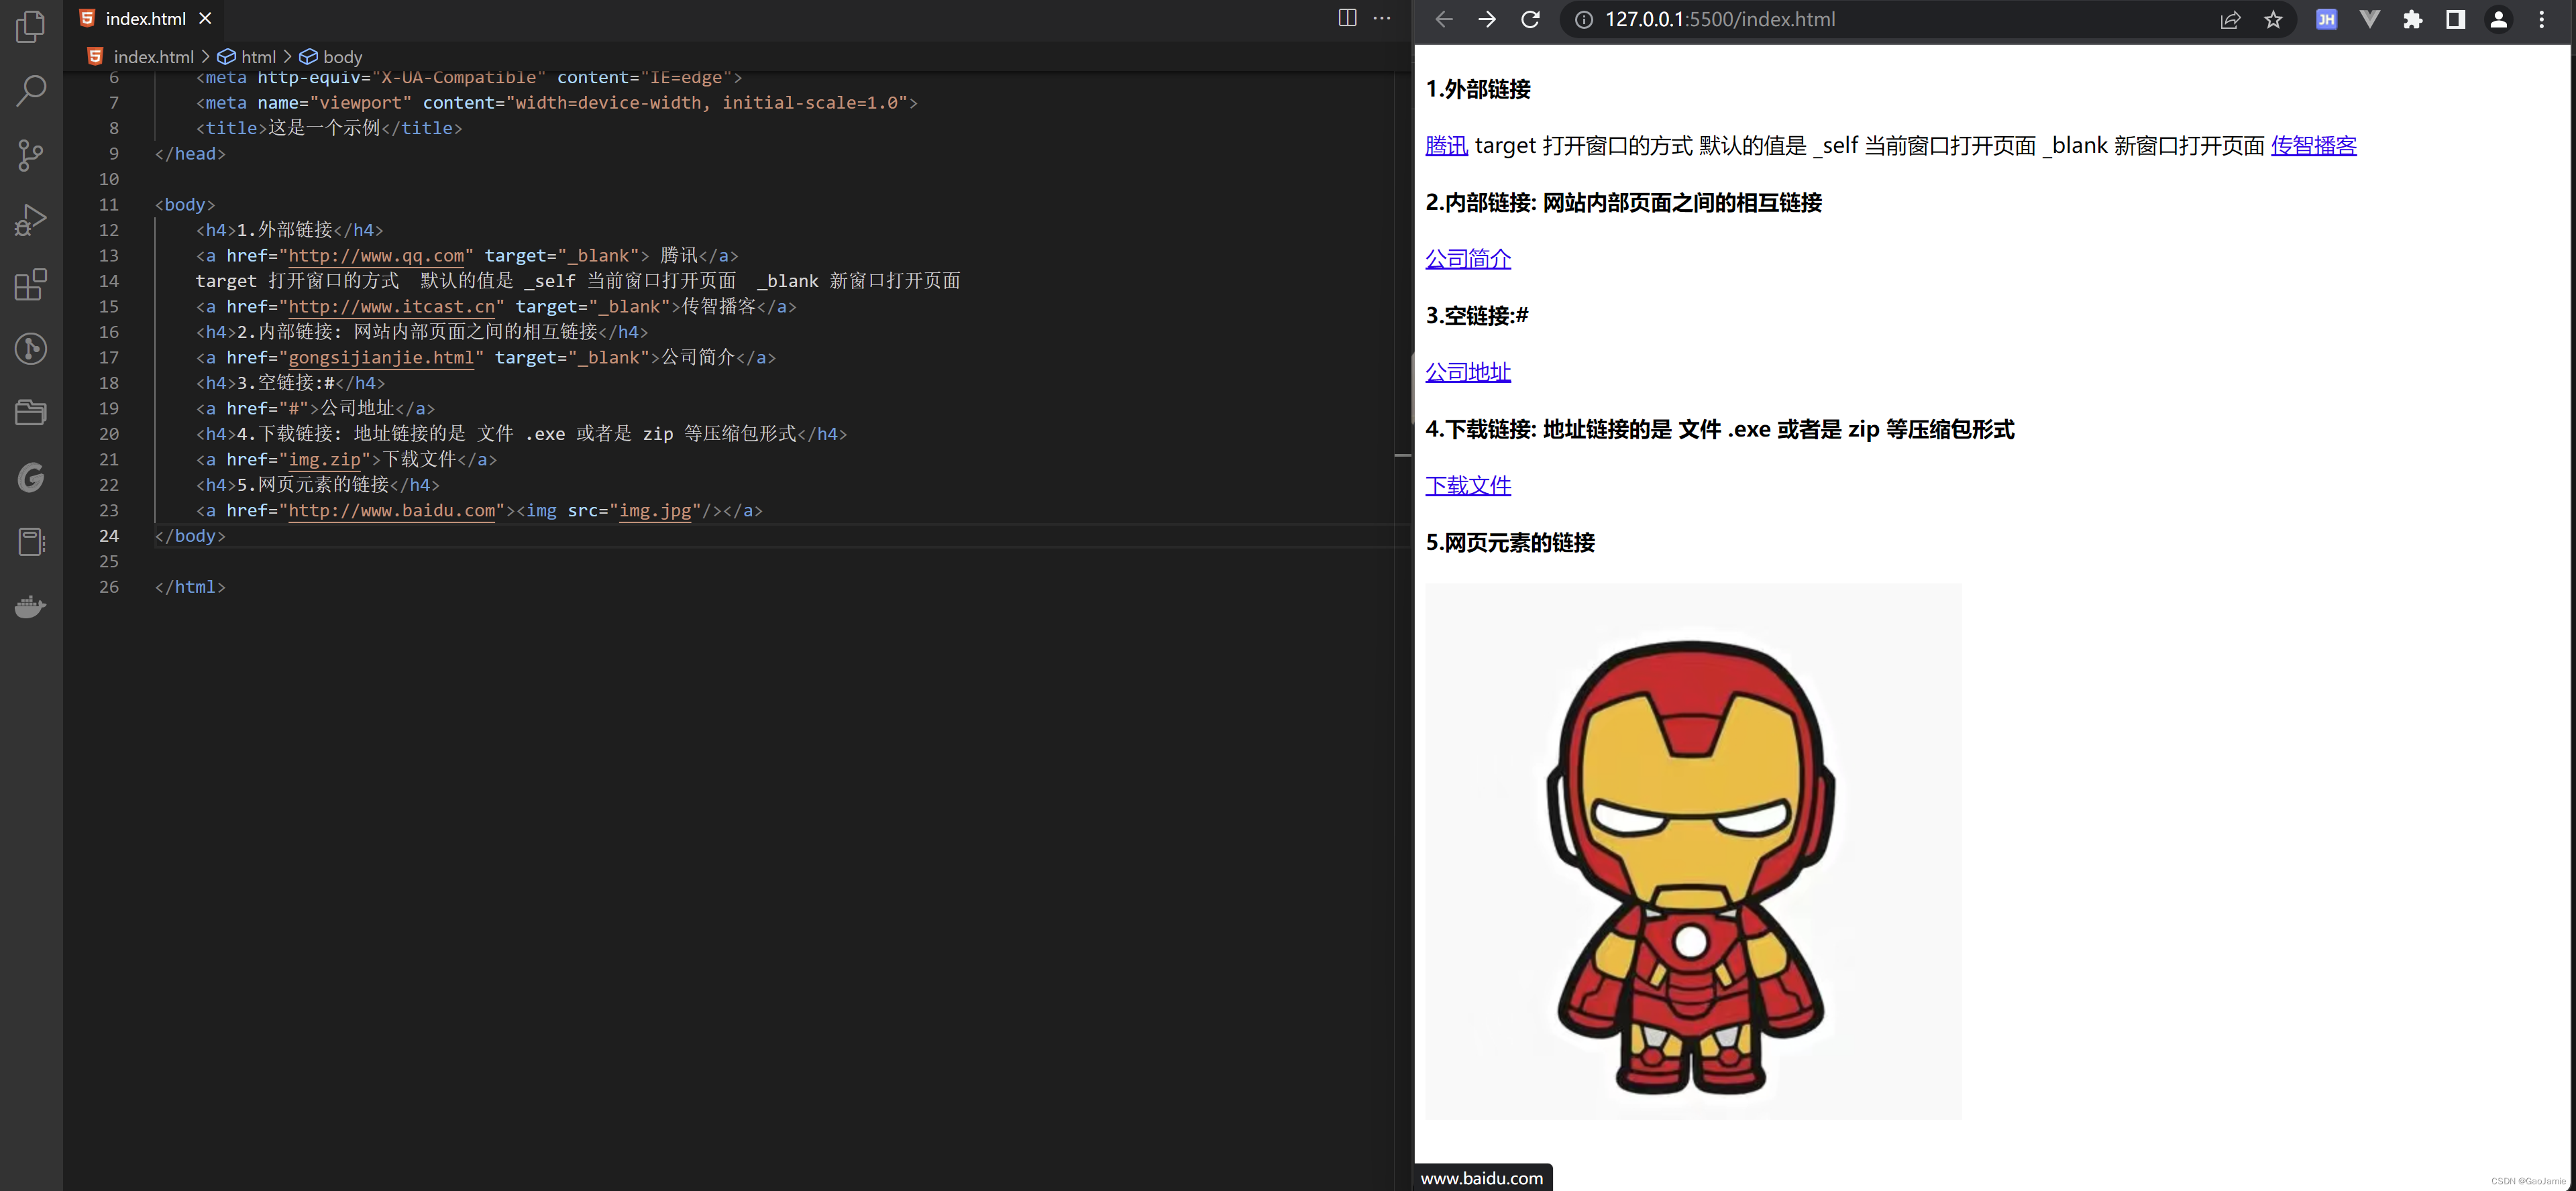
Task: Click the editor vertical scrollbar overview ruler
Action: point(1403,630)
